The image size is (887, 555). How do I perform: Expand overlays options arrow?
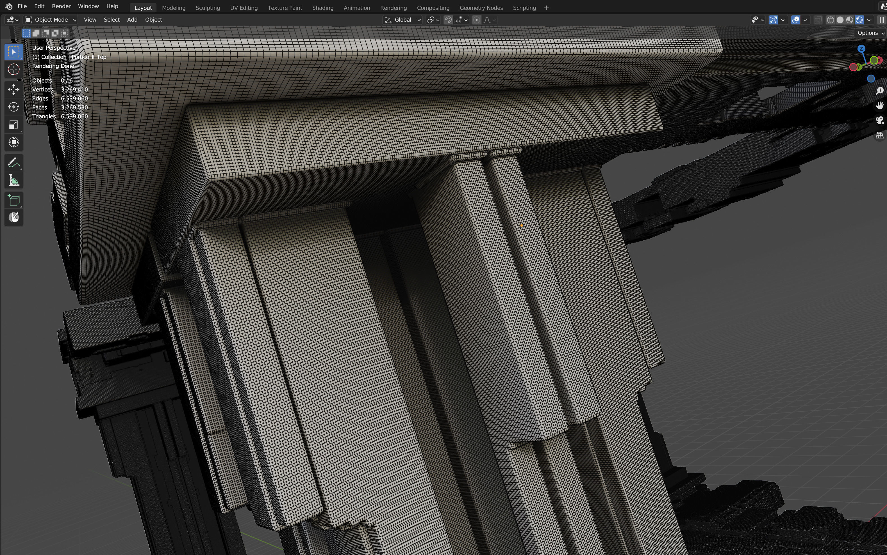coord(805,20)
